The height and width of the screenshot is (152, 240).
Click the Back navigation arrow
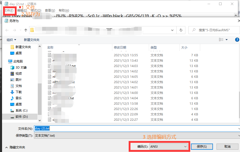[x=7, y=30]
